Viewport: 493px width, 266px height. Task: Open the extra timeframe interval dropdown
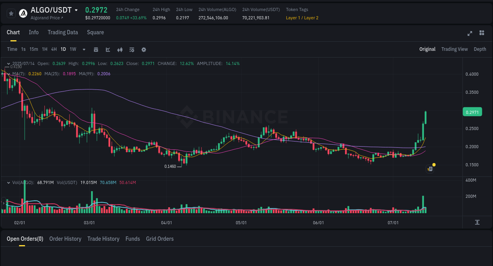pos(84,49)
